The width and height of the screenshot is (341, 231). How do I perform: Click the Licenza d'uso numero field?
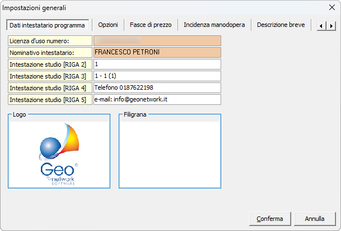click(x=157, y=41)
